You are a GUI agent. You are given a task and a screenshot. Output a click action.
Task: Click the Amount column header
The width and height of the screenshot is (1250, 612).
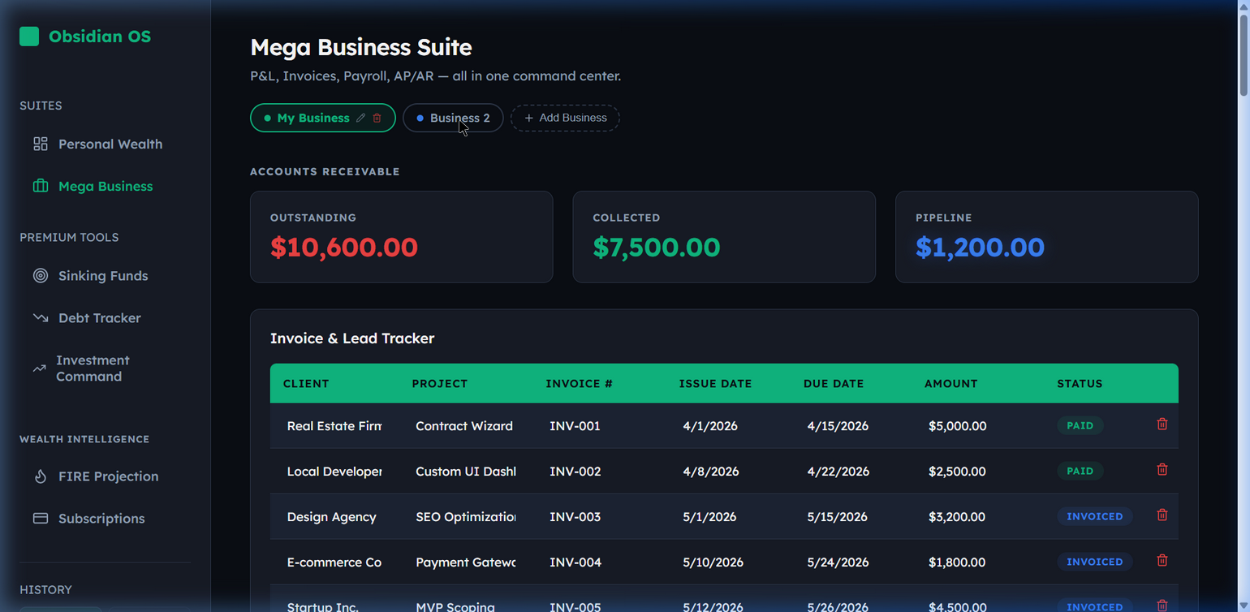click(950, 383)
